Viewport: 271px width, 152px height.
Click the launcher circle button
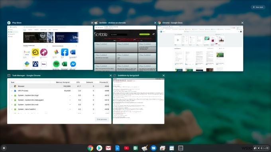coord(4,148)
